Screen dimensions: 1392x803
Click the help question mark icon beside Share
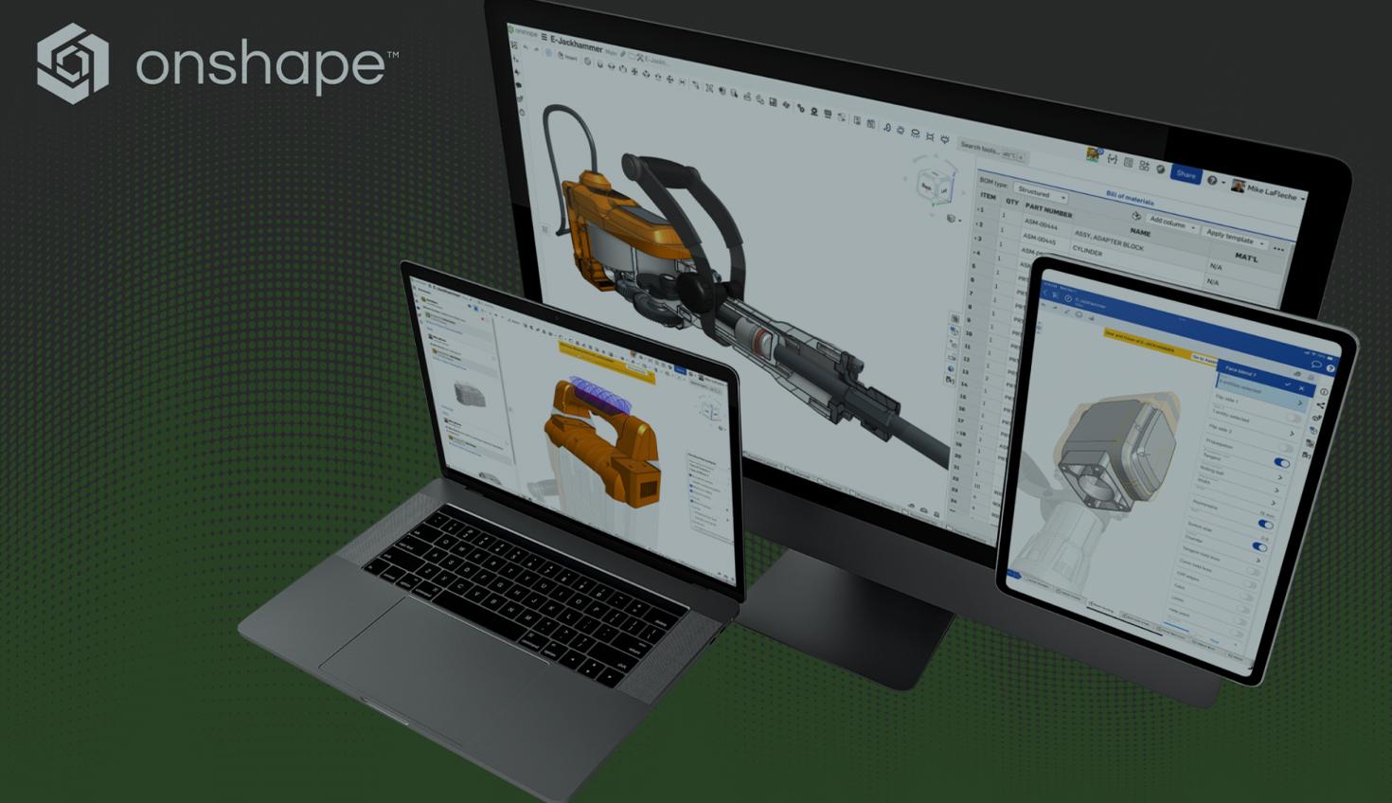tap(1212, 181)
